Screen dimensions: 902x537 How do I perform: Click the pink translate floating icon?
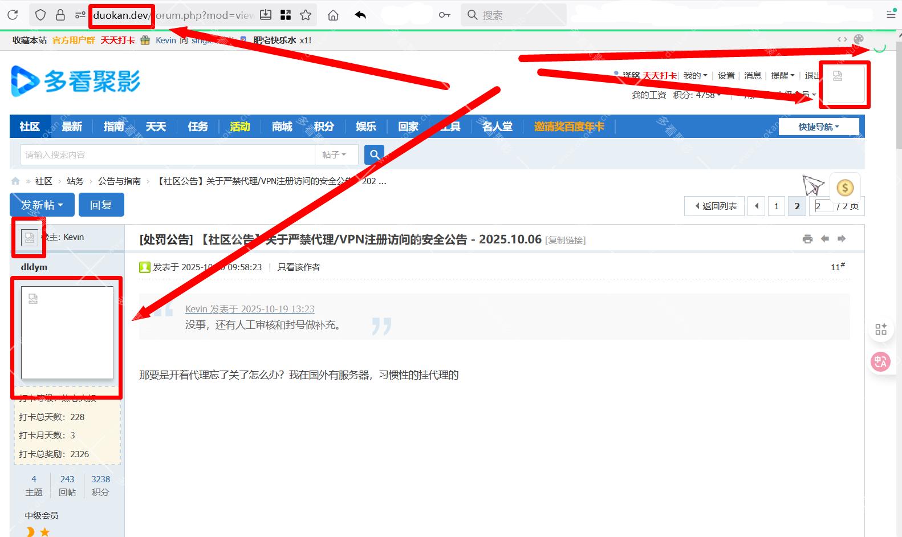point(881,361)
